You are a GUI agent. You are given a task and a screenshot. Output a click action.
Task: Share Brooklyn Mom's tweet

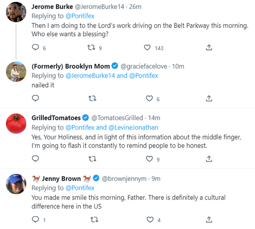click(x=209, y=99)
